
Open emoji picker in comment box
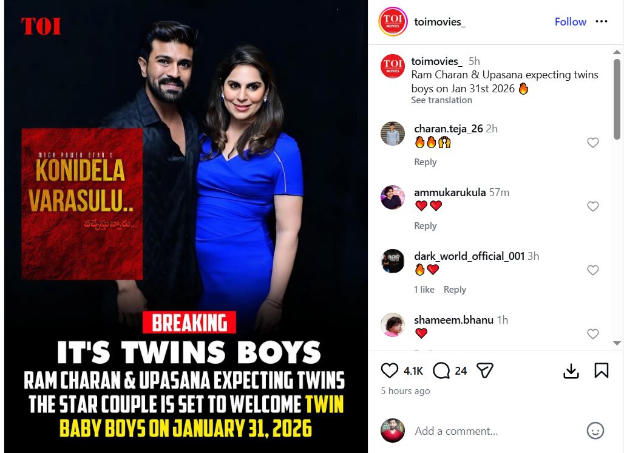(x=595, y=431)
